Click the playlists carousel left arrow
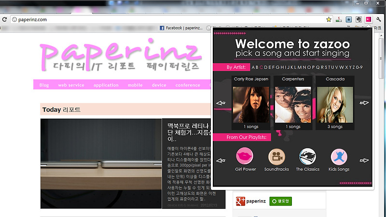386x217 pixels. click(x=221, y=161)
